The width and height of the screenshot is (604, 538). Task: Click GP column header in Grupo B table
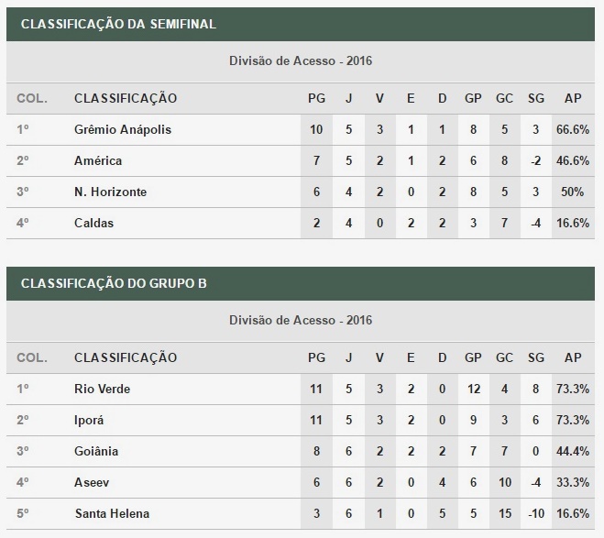click(x=473, y=358)
